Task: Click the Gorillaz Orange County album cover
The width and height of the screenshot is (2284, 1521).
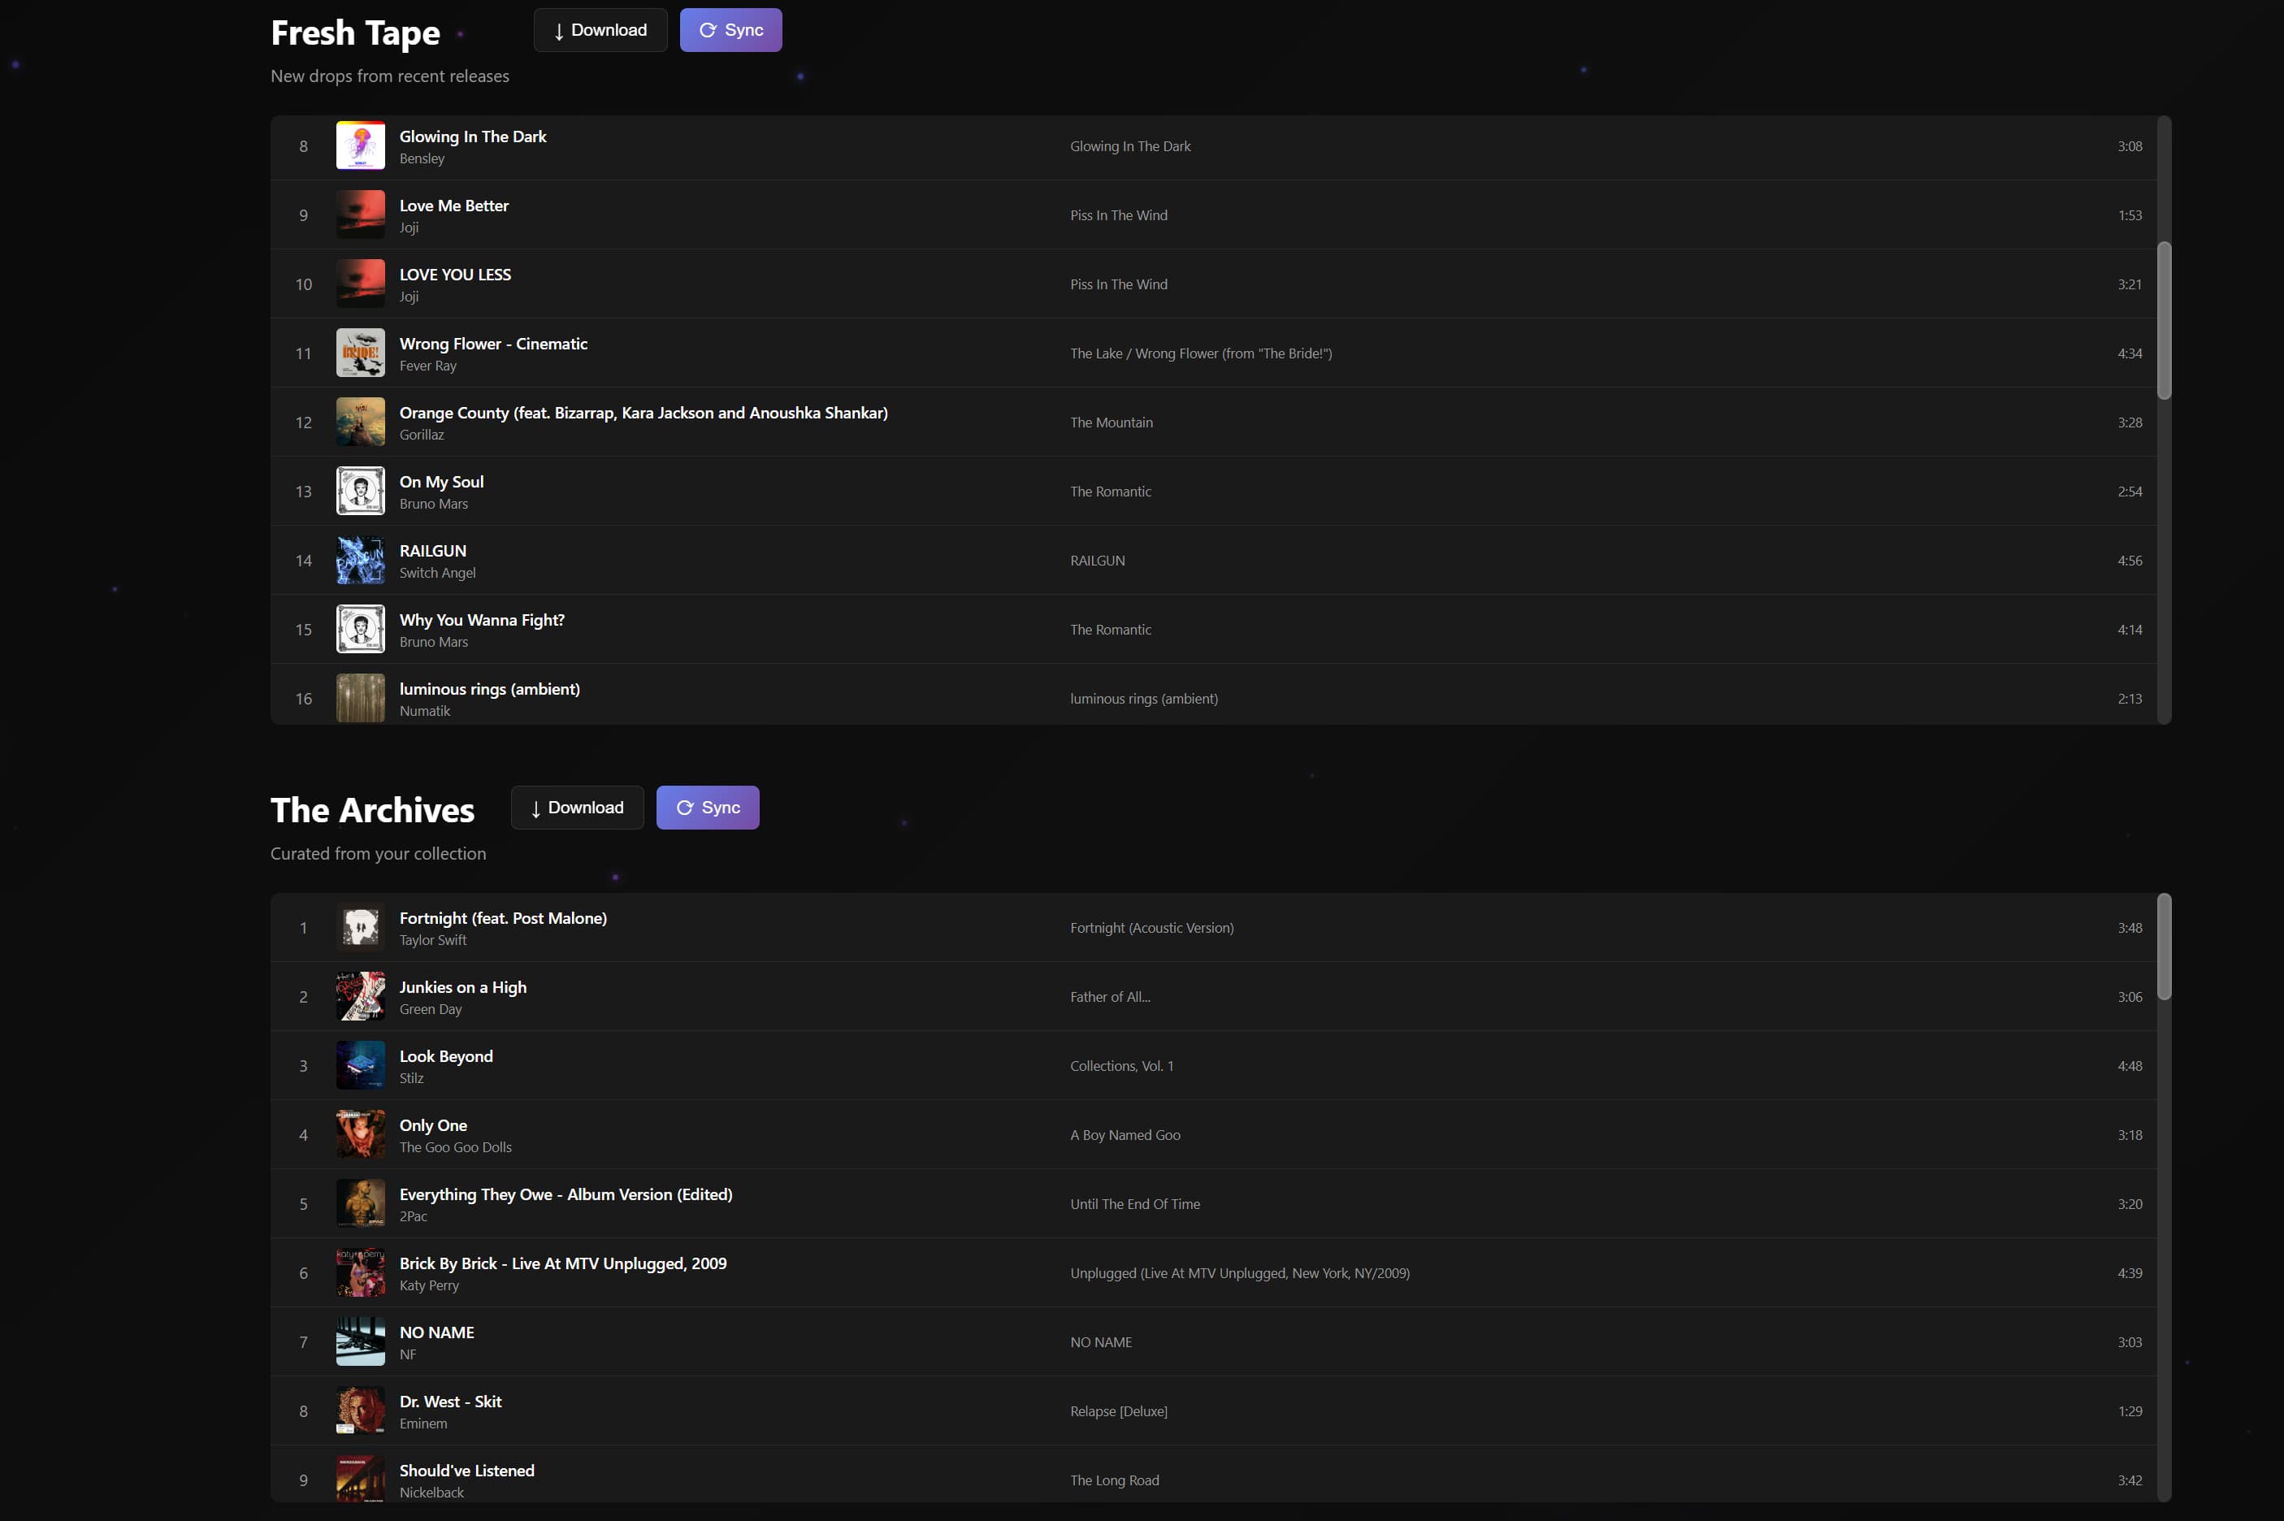Action: click(x=361, y=422)
